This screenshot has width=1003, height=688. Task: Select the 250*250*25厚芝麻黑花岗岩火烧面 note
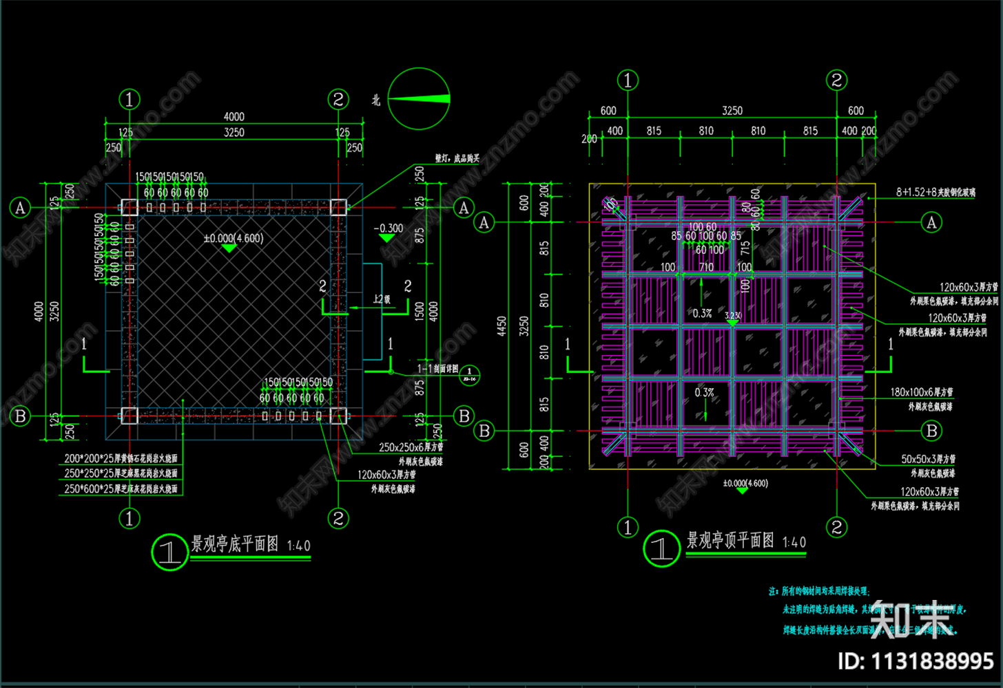point(121,473)
